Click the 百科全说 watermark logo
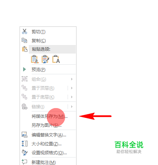This screenshot has height=165, width=158. point(129,147)
